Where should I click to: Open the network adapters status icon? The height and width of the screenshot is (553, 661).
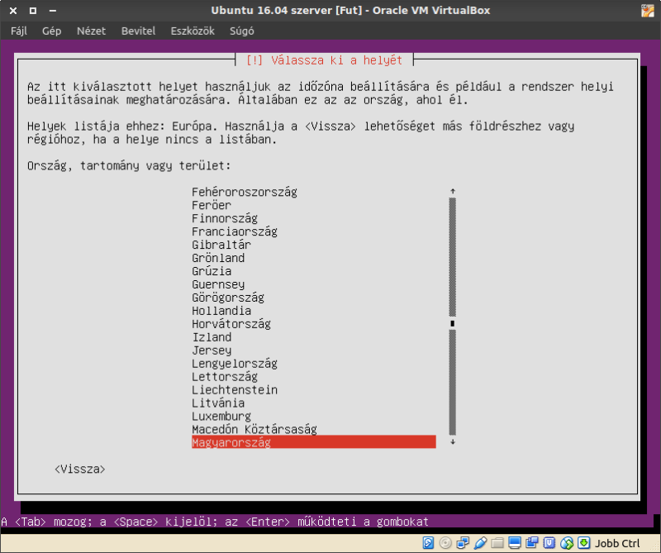click(x=463, y=542)
